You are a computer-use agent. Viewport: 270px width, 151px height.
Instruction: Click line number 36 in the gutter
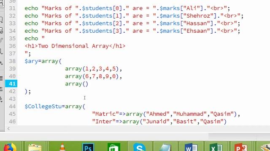tap(12, 46)
